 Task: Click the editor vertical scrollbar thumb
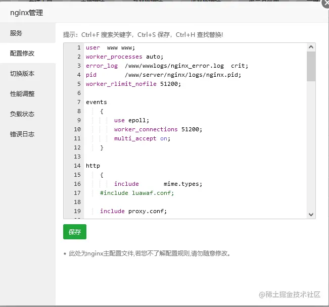311,66
